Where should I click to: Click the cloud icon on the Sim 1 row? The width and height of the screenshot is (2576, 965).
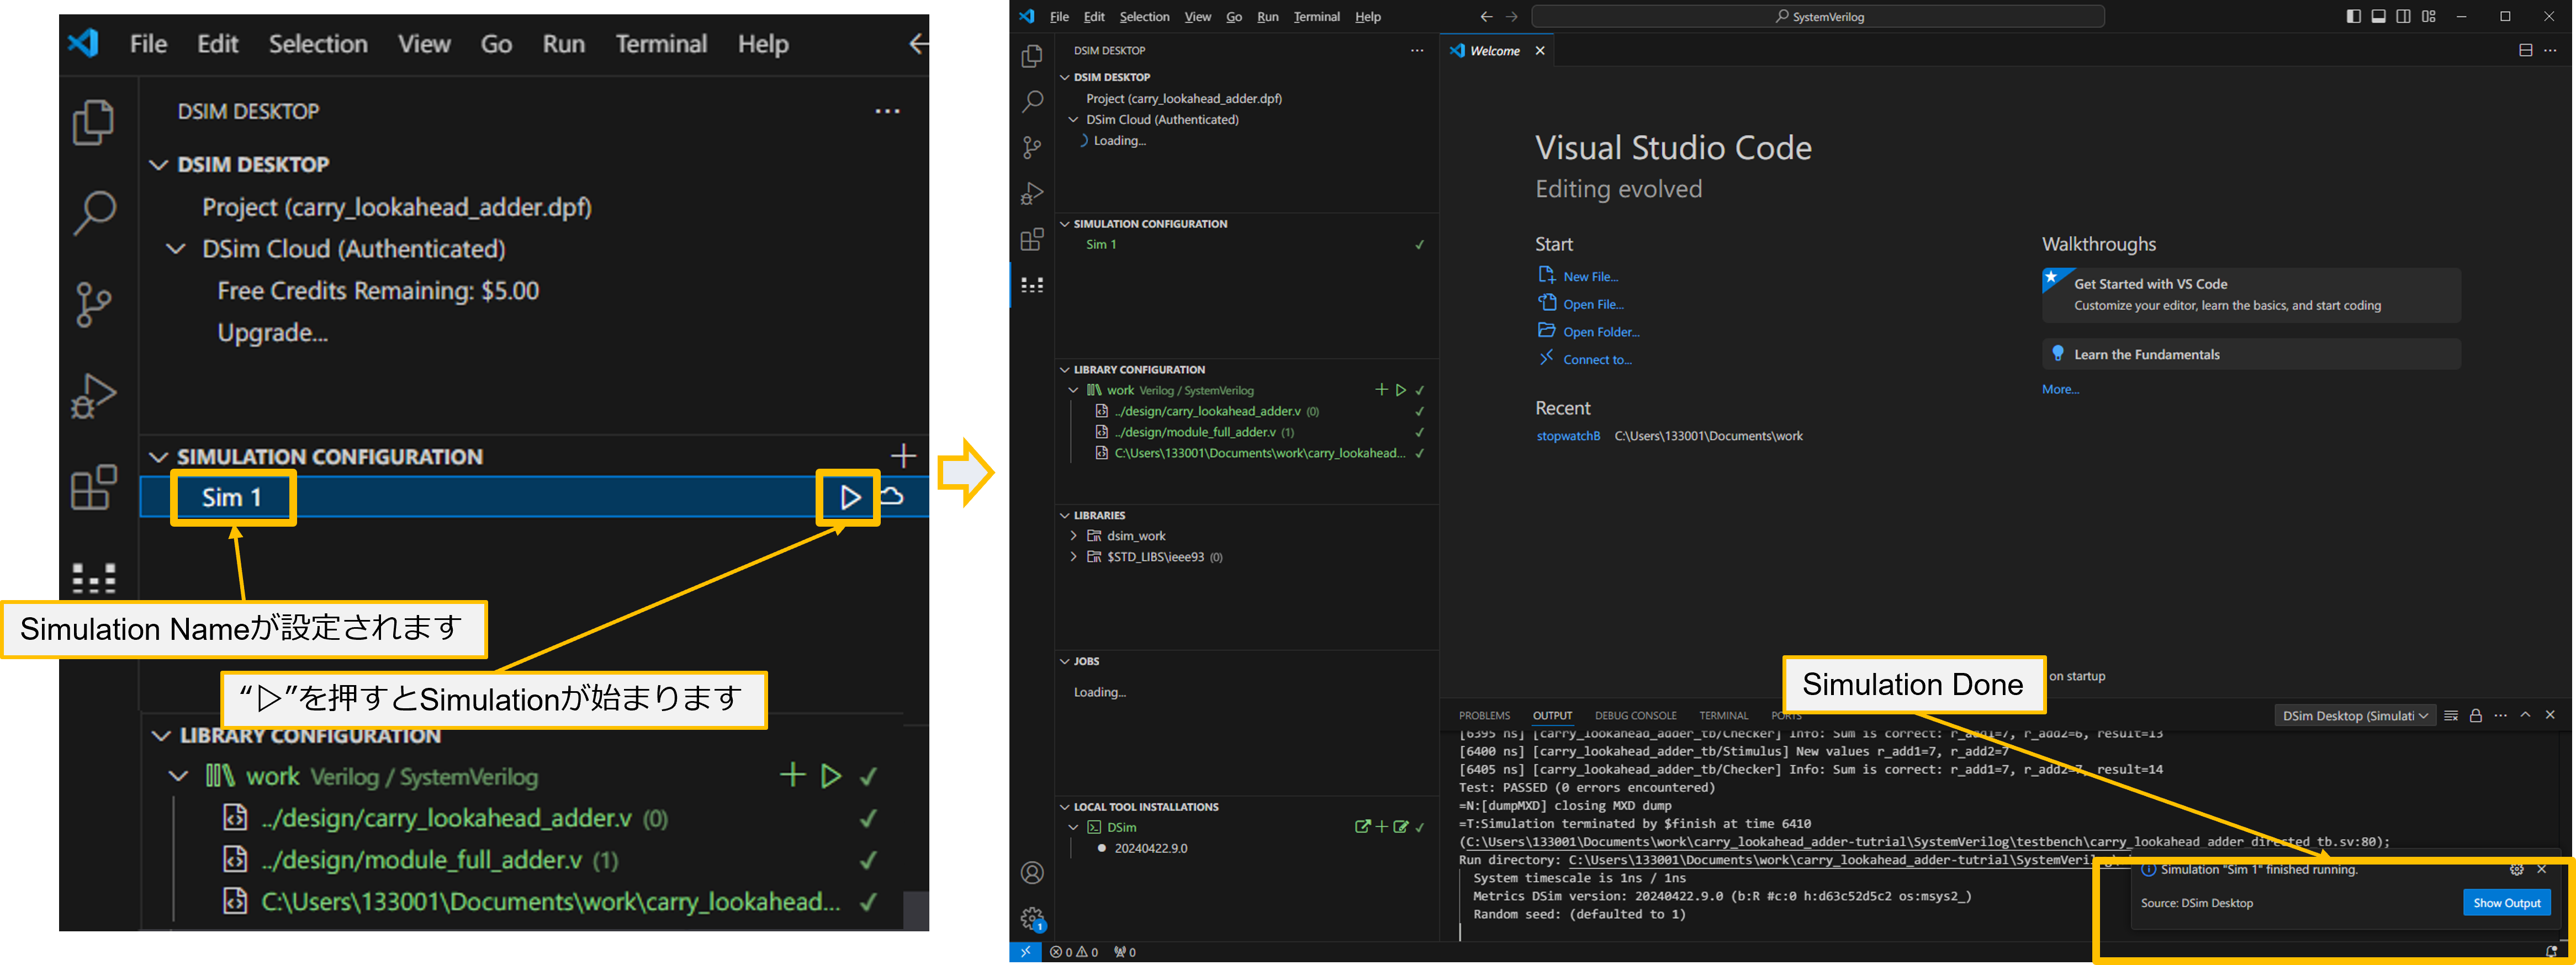point(892,496)
